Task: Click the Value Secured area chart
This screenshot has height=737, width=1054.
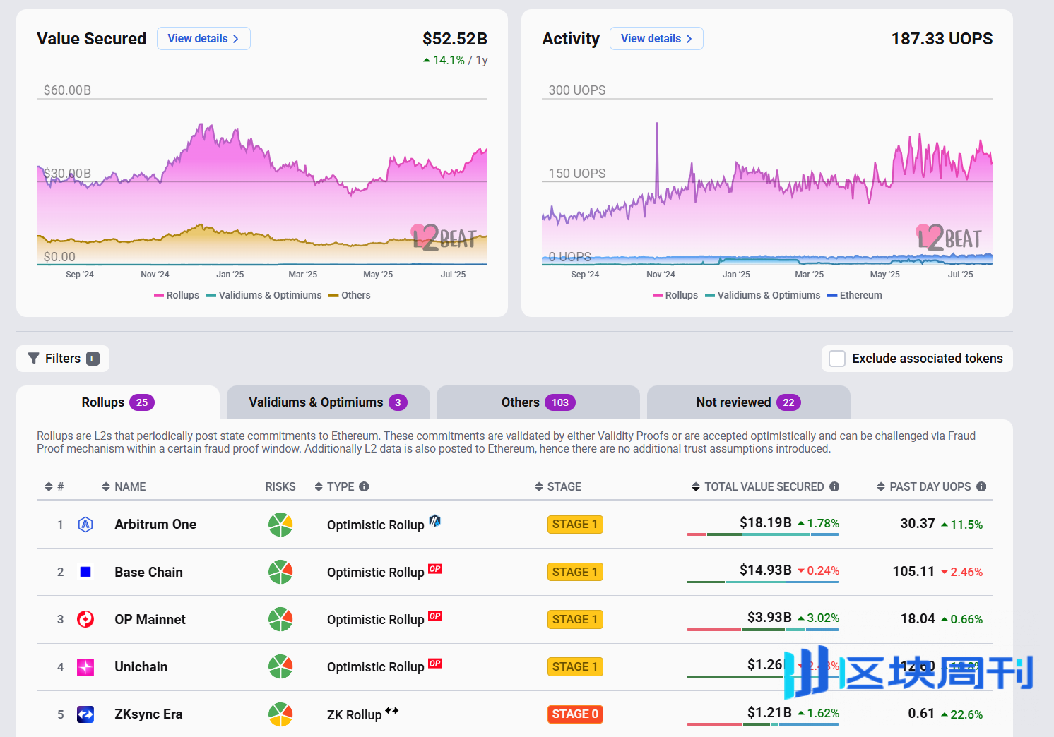Action: click(x=262, y=181)
